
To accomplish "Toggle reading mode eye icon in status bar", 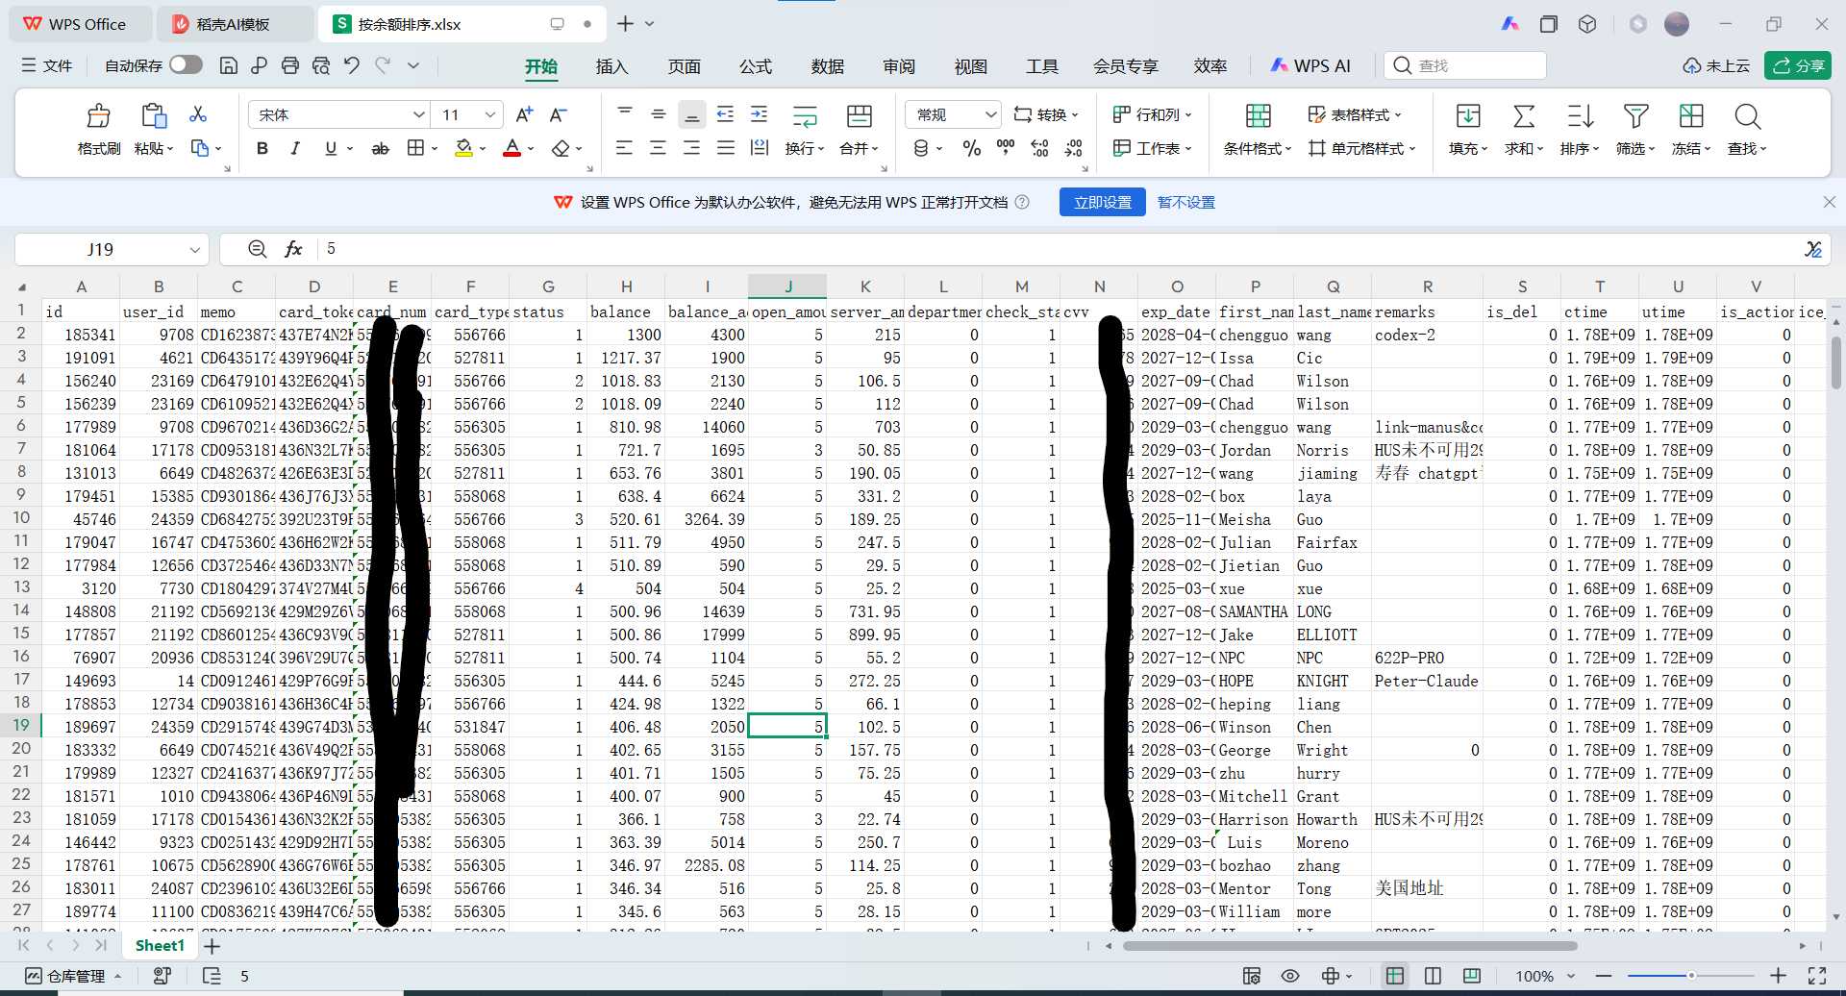I will click(1290, 976).
